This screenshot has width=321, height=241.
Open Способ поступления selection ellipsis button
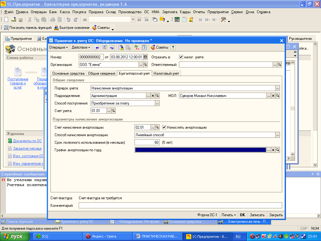click(x=157, y=103)
